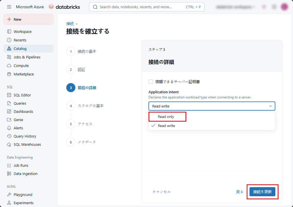Open Playground via the sparkle icon
The width and height of the screenshot is (293, 207).
(x=9, y=195)
